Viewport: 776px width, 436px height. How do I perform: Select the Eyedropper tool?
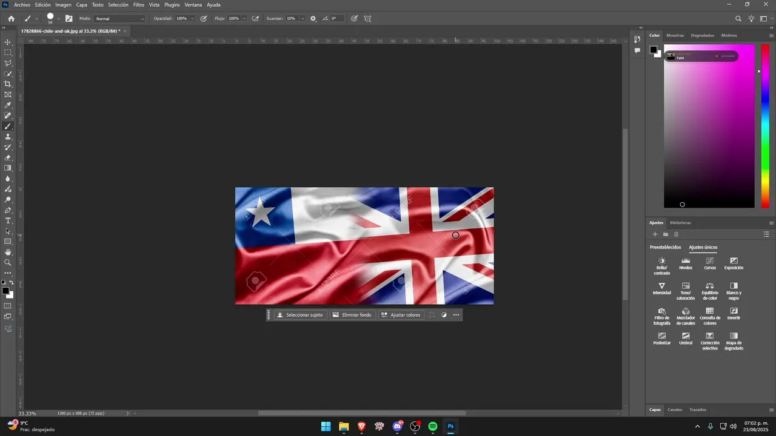(x=8, y=105)
